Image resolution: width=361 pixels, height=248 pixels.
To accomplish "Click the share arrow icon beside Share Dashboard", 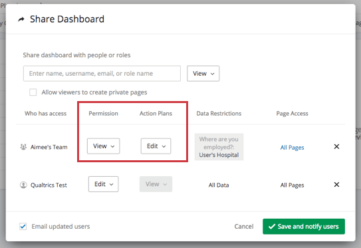I will [x=21, y=19].
